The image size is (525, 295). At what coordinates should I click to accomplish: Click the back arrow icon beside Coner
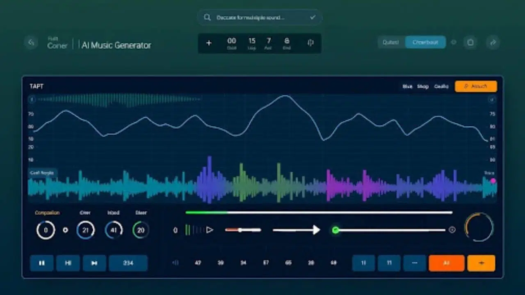click(x=31, y=42)
